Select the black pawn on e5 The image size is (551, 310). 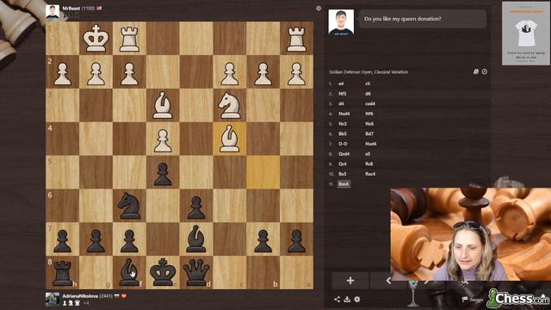click(x=163, y=172)
